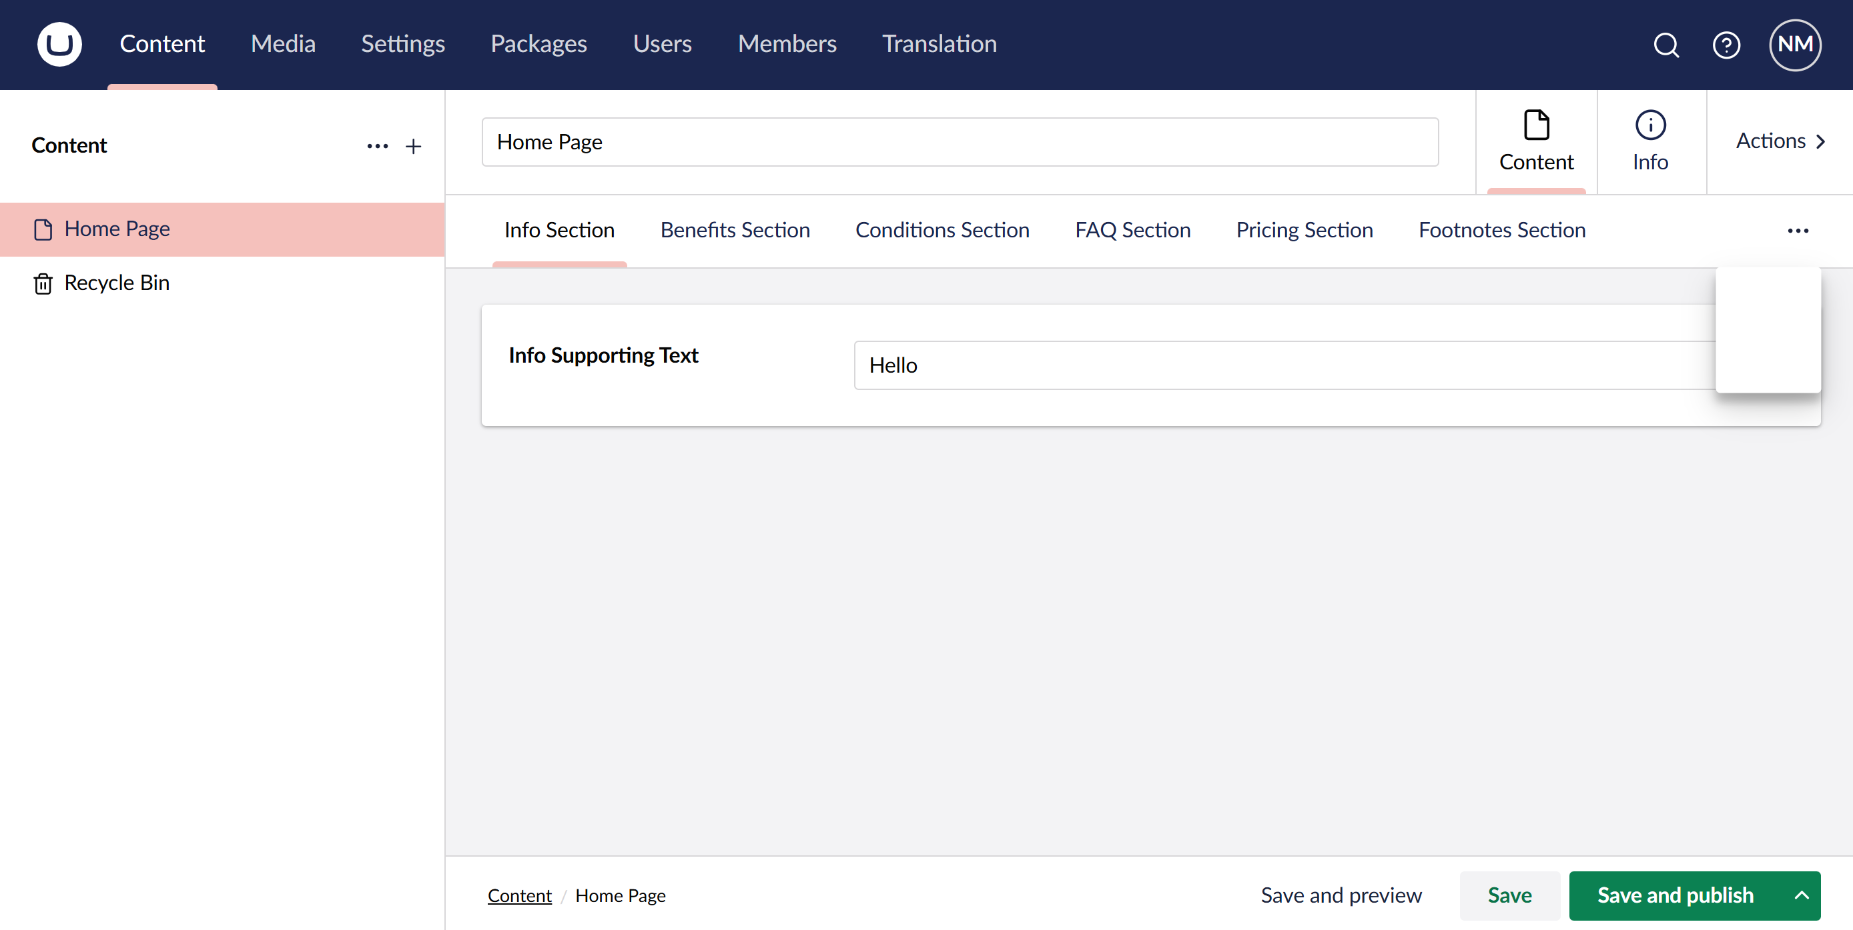1853x930 pixels.
Task: Expand Save and publish arrow options
Action: pos(1801,895)
